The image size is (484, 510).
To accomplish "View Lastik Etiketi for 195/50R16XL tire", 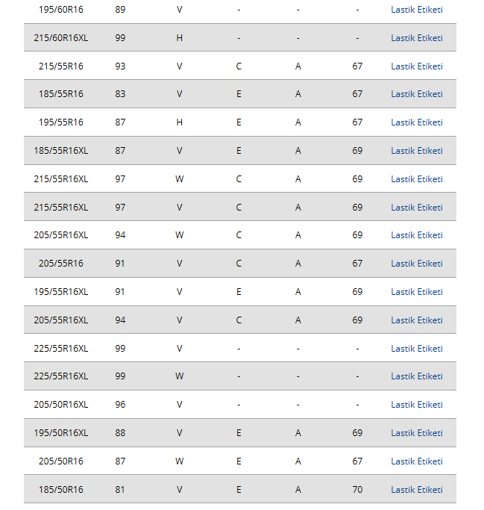I will point(416,433).
